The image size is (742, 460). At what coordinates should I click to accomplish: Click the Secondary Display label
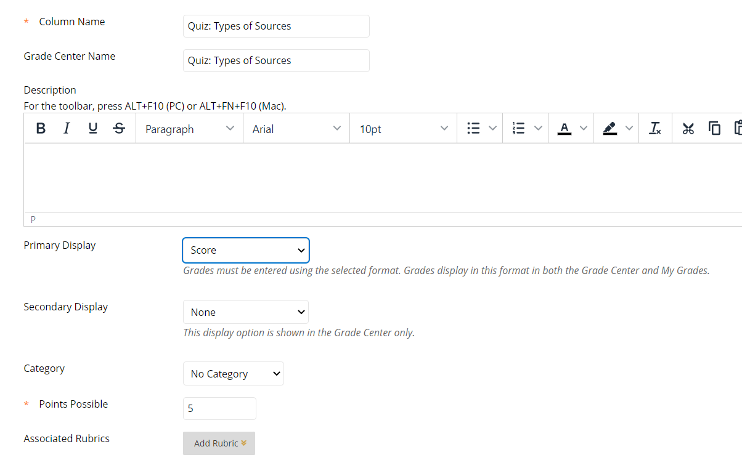(66, 307)
